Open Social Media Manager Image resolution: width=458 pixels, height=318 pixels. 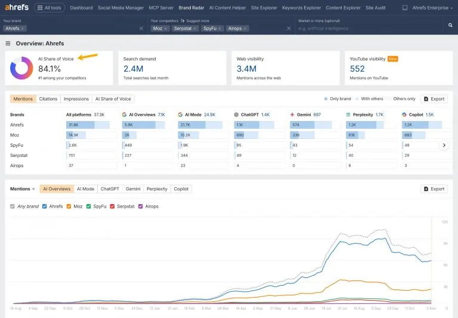coord(120,8)
